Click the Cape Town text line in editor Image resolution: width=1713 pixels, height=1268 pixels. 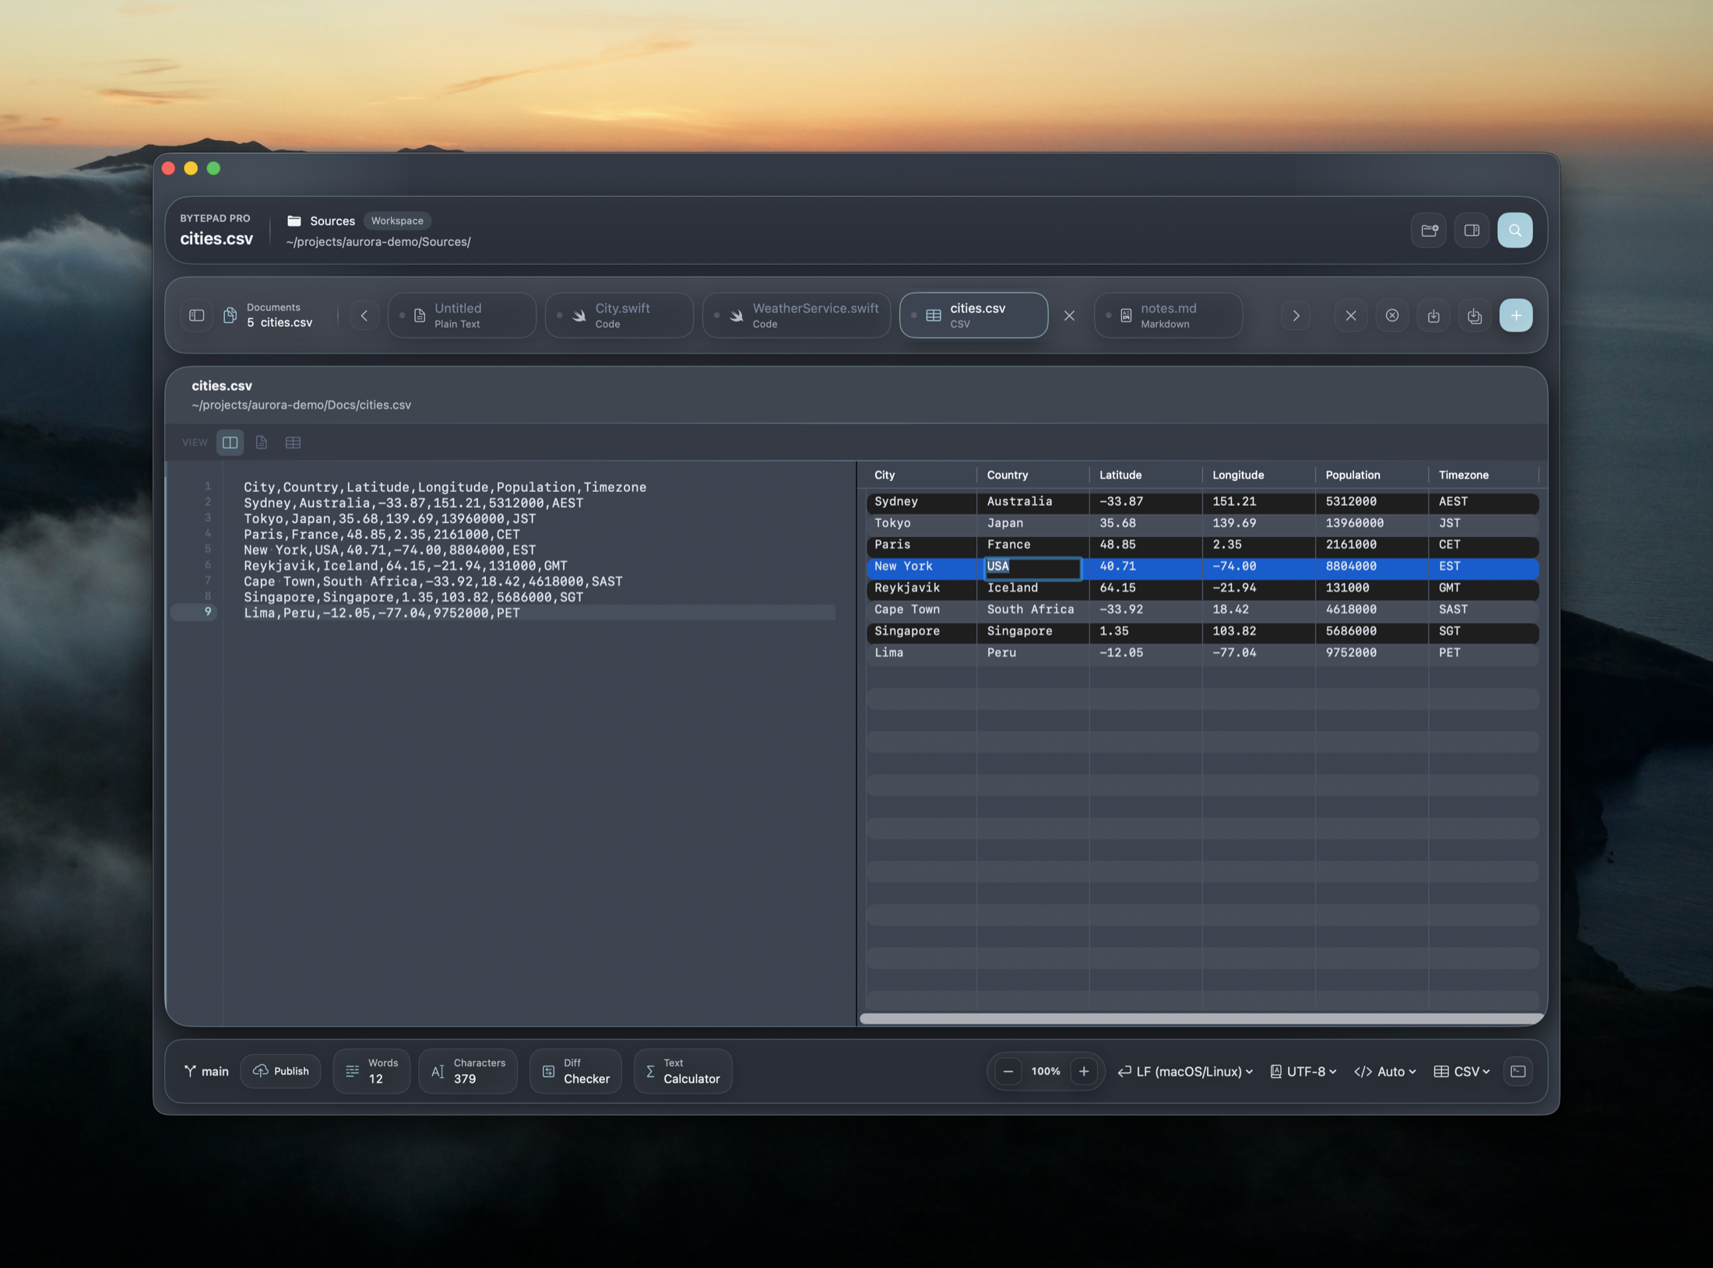433,581
